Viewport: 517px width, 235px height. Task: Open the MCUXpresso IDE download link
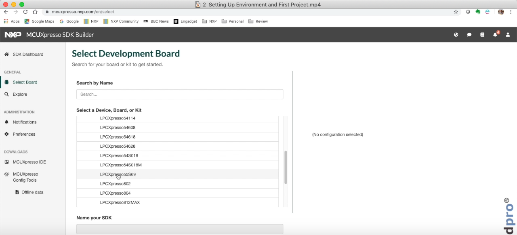tap(29, 162)
